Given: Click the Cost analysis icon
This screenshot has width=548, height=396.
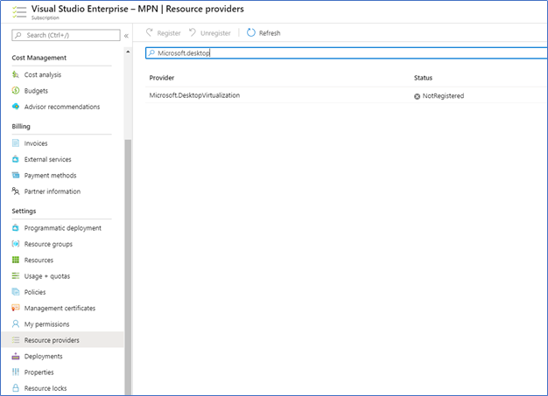Looking at the screenshot, I should (16, 74).
